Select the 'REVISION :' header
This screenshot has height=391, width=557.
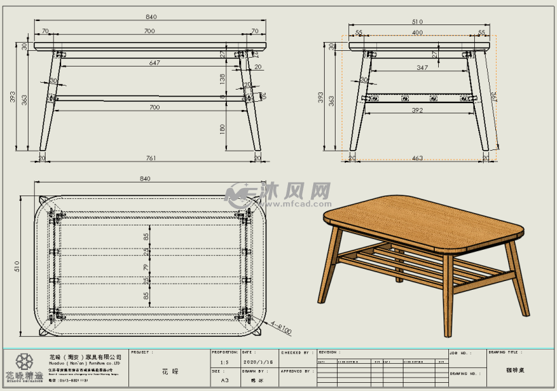[x=329, y=352]
